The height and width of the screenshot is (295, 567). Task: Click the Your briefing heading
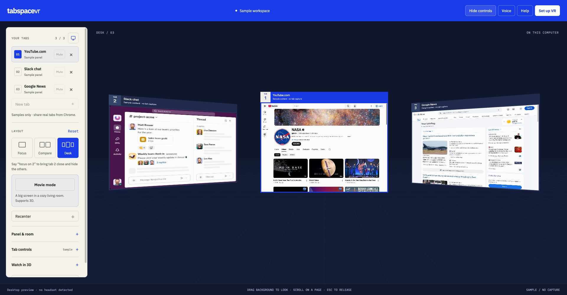[428, 124]
